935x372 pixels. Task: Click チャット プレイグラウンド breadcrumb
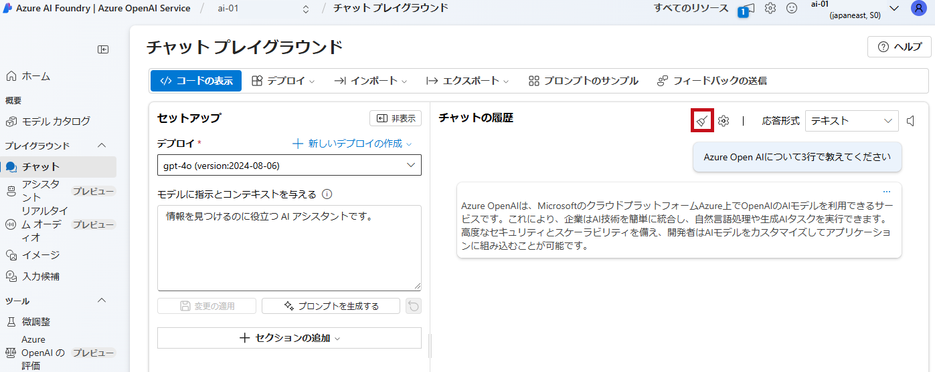coord(391,9)
